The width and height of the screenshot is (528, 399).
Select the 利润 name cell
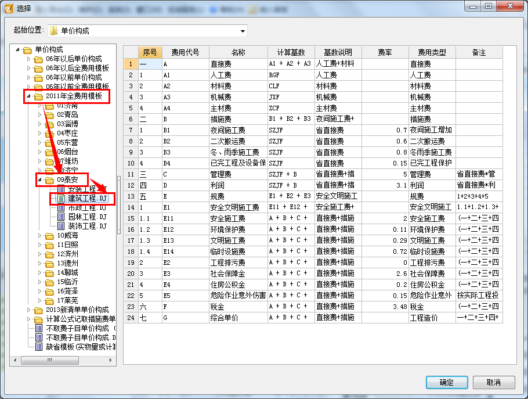[238, 185]
